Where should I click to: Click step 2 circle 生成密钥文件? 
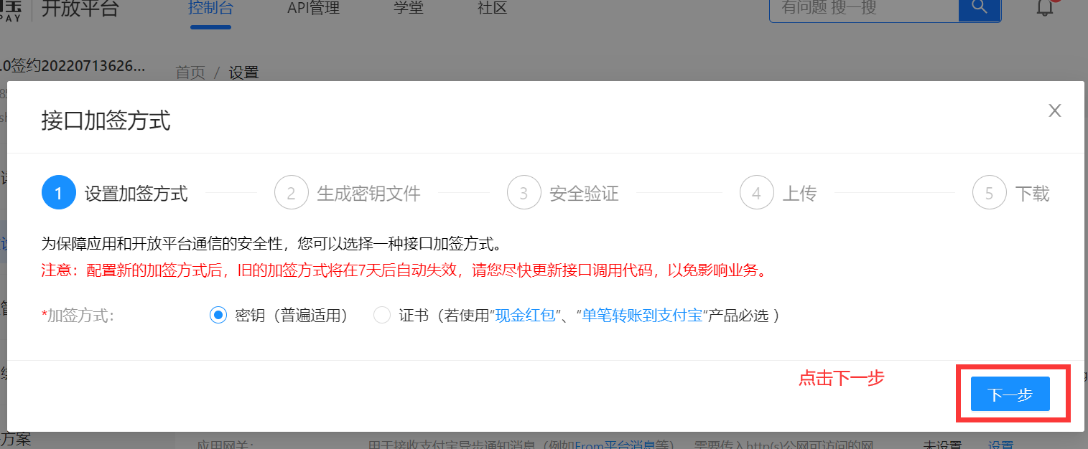pyautogui.click(x=291, y=193)
